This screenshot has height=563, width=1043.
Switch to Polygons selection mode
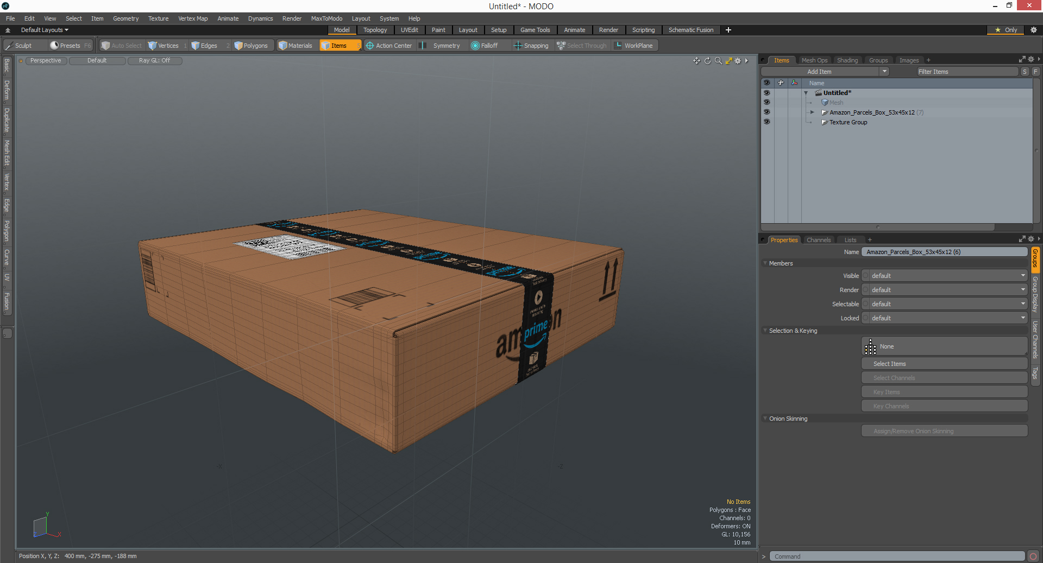251,46
